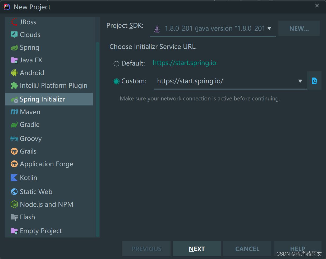Expand the Custom URL dropdown list
This screenshot has height=259, width=326.
[300, 81]
